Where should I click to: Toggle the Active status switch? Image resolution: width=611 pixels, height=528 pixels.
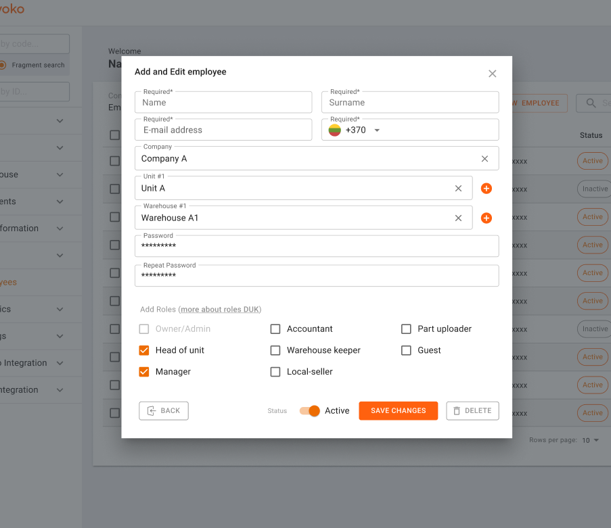pos(309,411)
